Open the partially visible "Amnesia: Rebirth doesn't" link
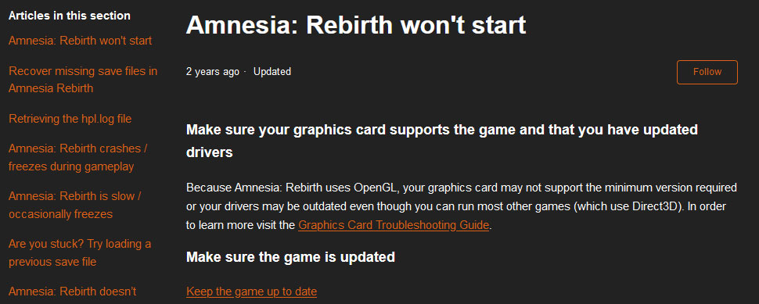 (x=73, y=291)
